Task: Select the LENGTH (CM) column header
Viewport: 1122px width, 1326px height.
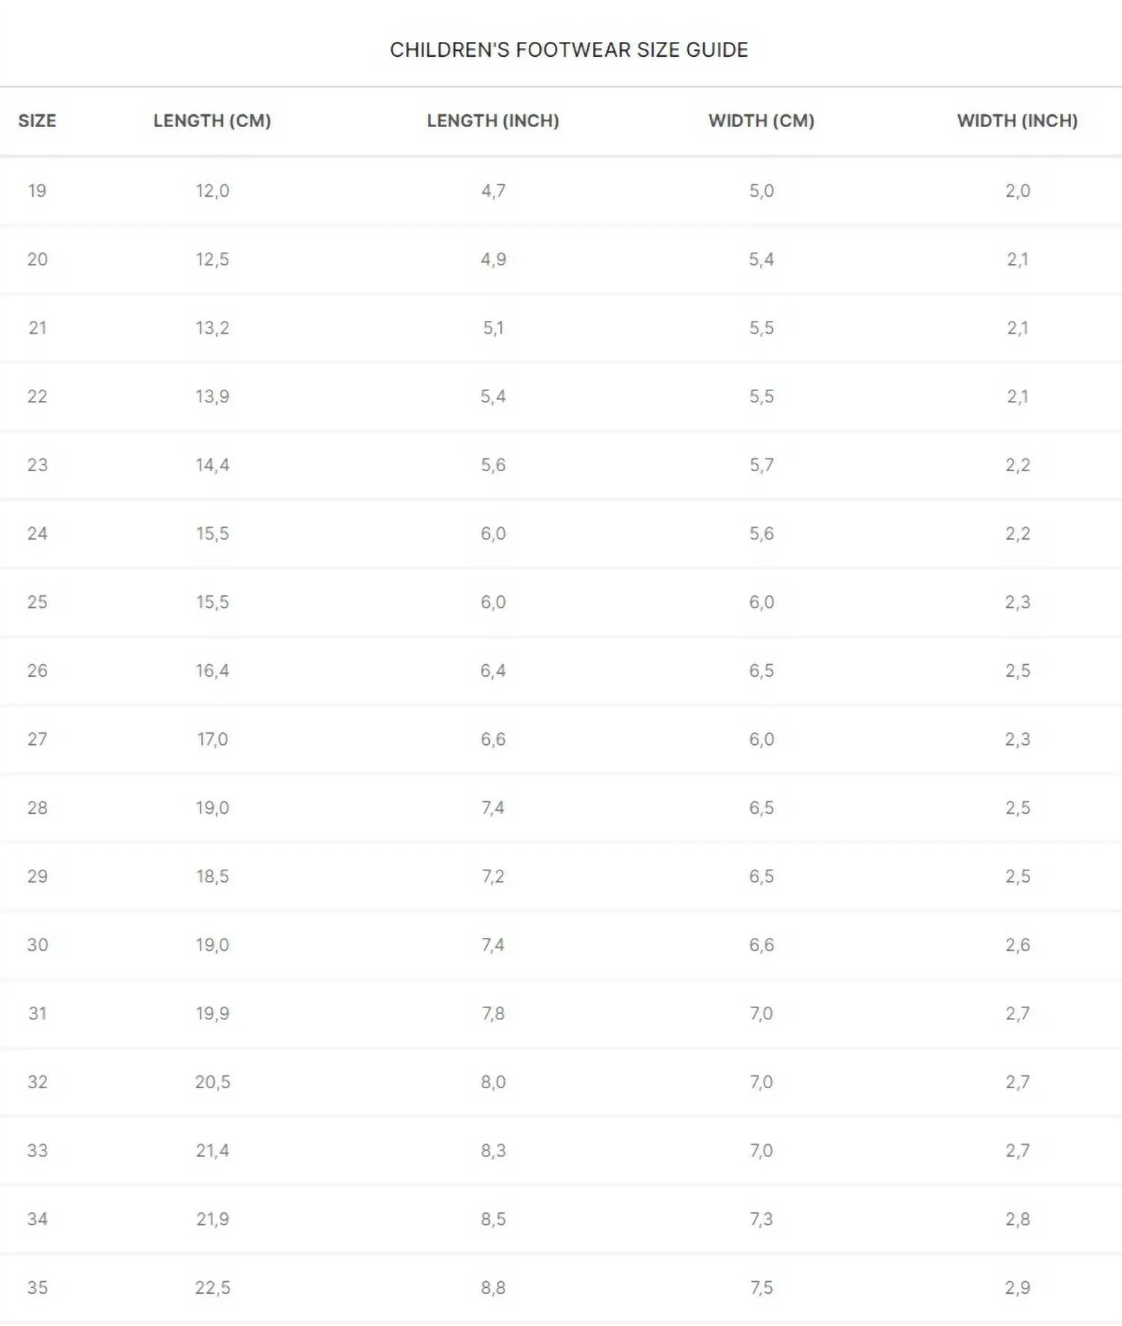Action: tap(212, 120)
